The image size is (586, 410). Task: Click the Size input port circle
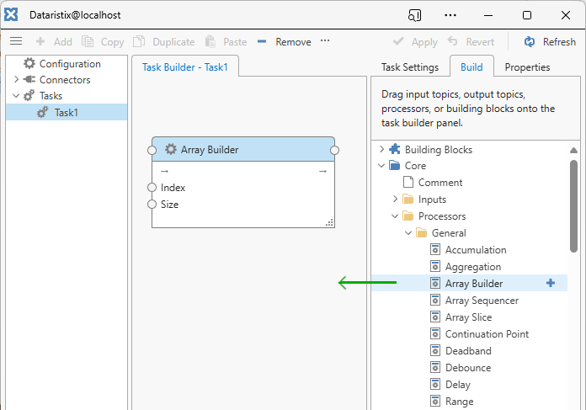point(152,204)
